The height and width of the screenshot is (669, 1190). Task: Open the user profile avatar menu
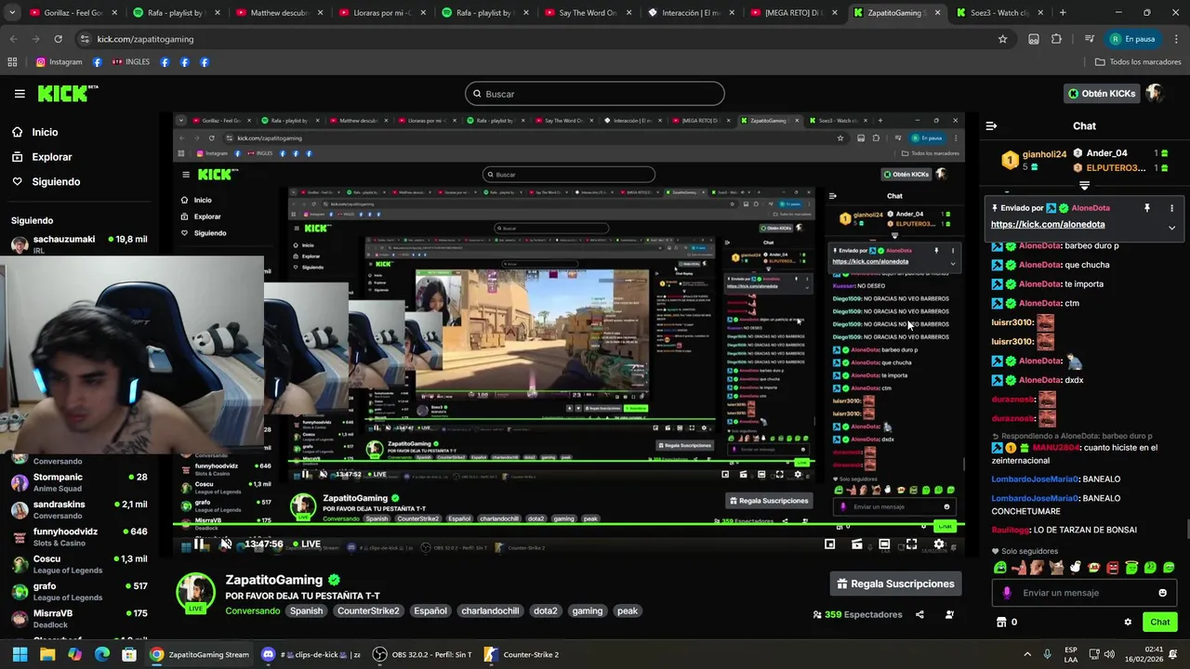[x=1154, y=93]
